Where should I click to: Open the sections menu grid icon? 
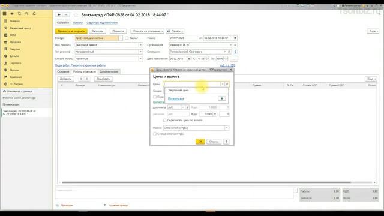(x=4, y=14)
